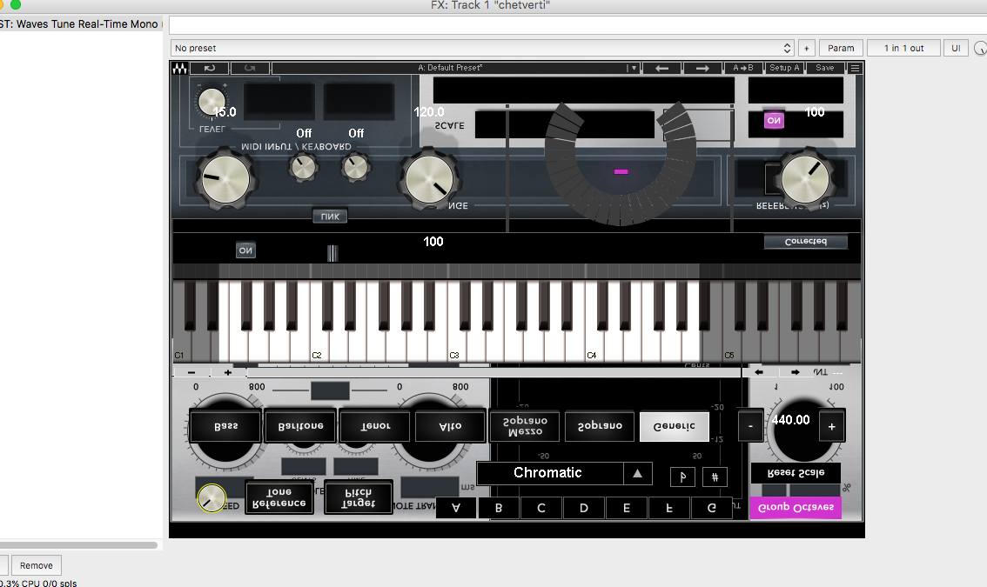This screenshot has height=587, width=987.
Task: Click the greyed redo arrow
Action: [250, 68]
